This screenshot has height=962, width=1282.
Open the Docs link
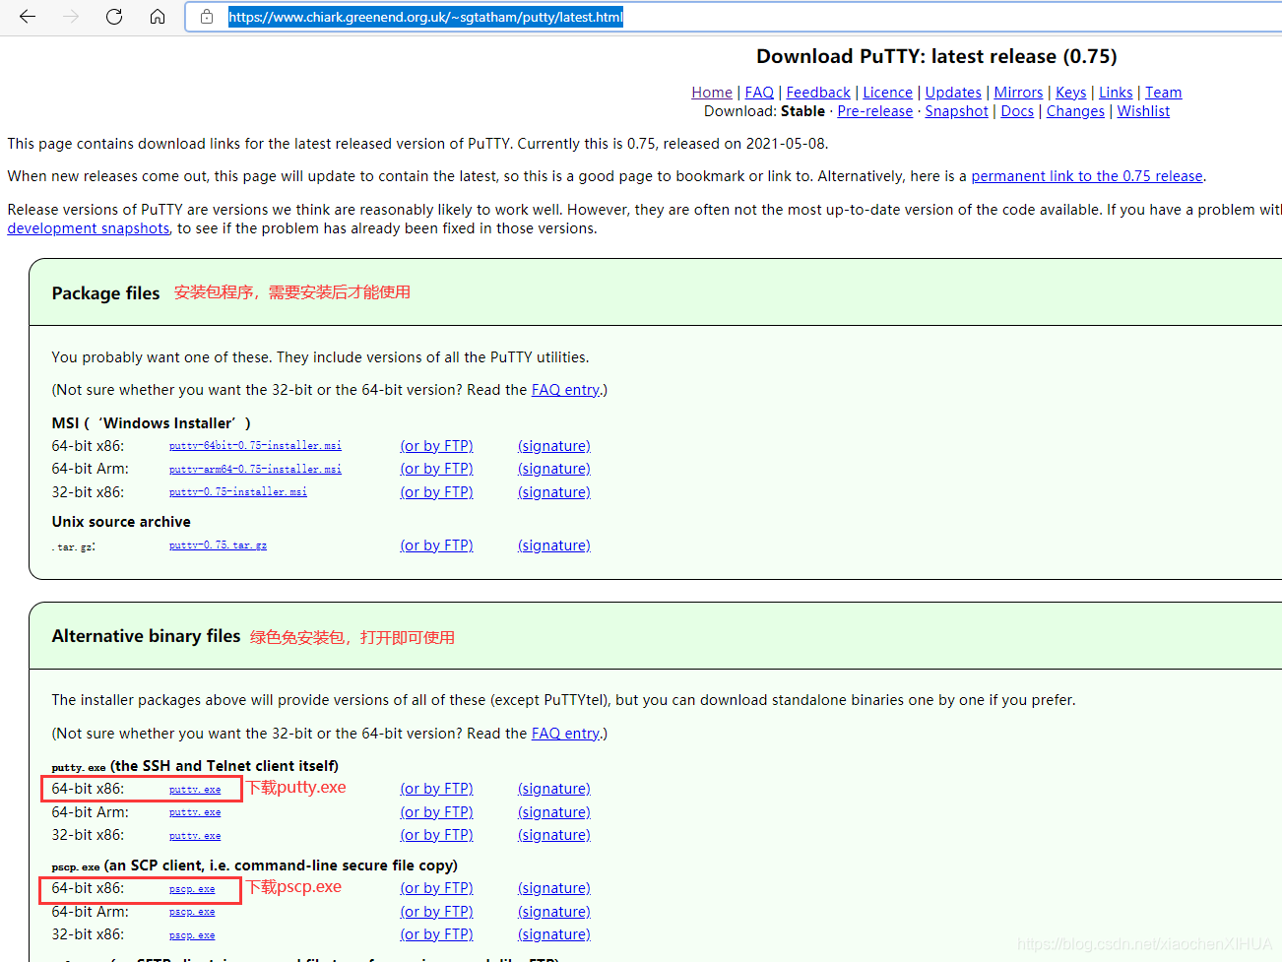pos(1017,111)
